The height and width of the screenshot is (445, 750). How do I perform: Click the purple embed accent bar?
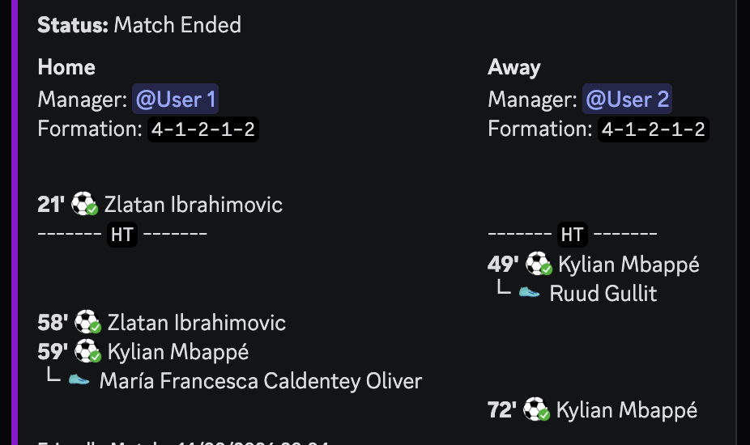(12, 222)
